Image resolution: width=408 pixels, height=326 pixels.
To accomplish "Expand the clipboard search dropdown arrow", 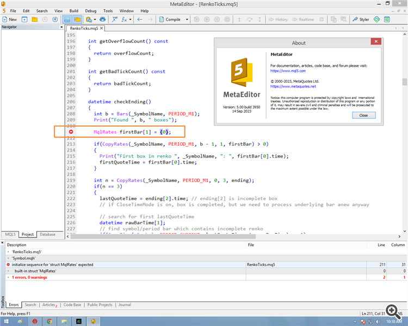I will click(x=95, y=20).
